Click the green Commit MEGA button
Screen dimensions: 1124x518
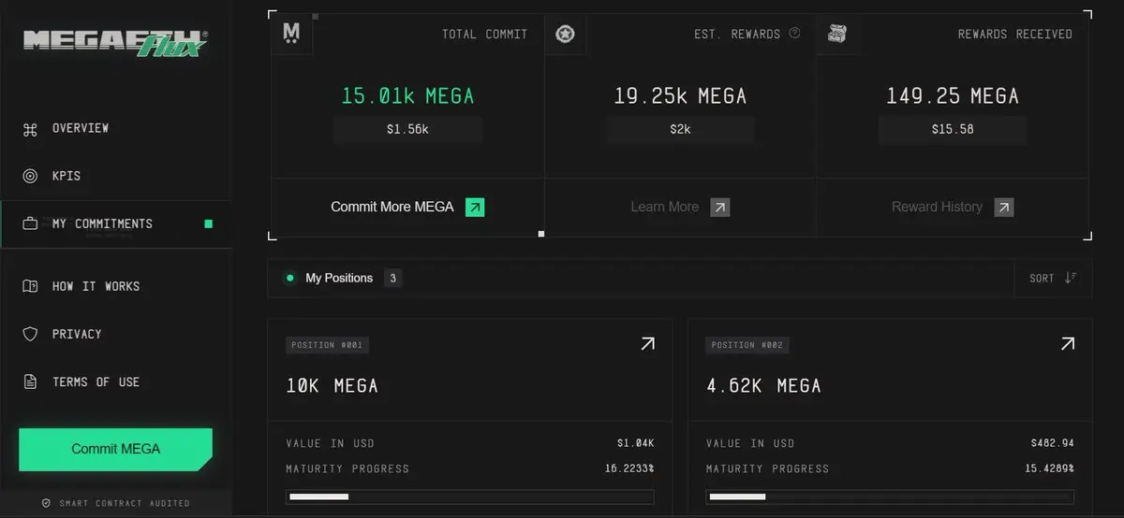(x=115, y=449)
